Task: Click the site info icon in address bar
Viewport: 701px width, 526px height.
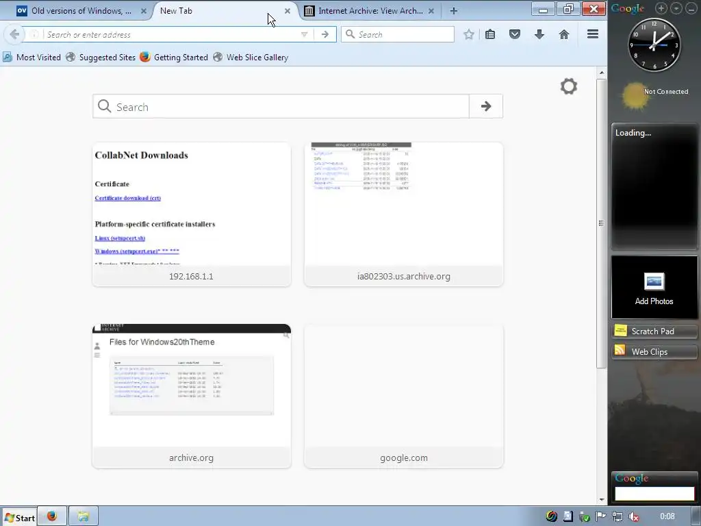Action: [x=34, y=34]
